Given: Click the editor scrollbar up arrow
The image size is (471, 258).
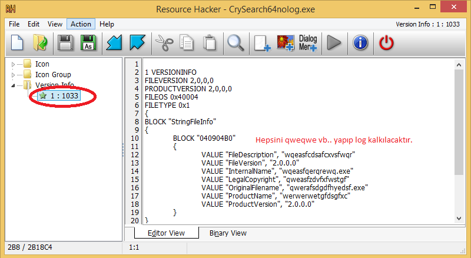Looking at the screenshot, I should (x=459, y=65).
